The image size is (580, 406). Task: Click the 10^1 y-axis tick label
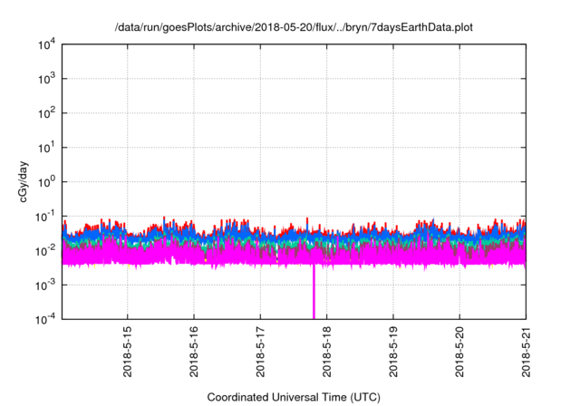point(46,148)
